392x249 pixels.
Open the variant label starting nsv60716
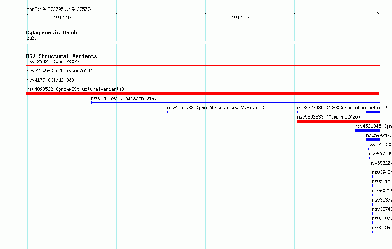pos(382,191)
